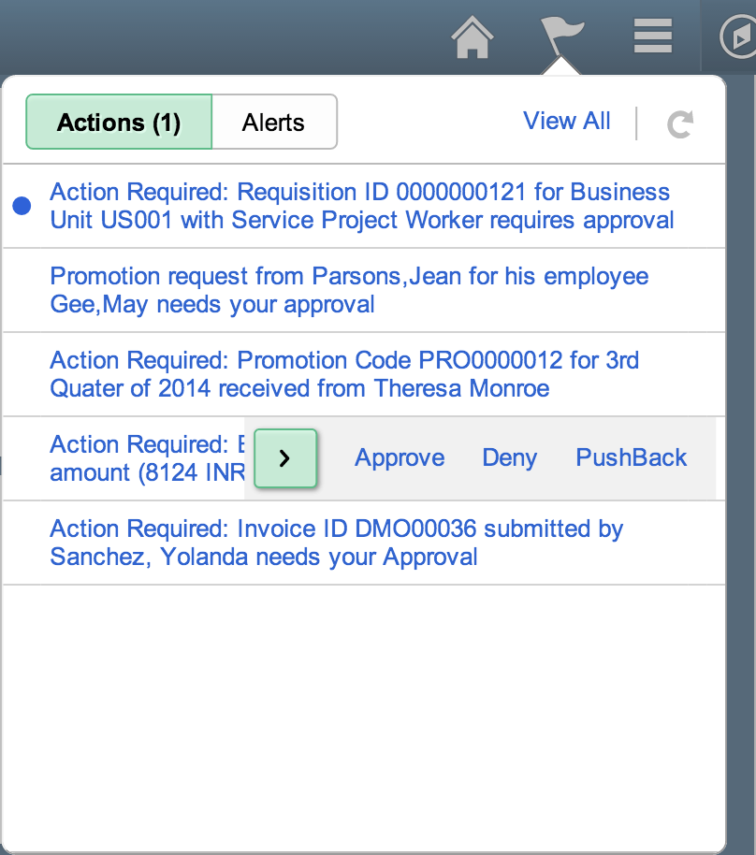Deny the pending invoice action
The image size is (756, 855).
point(509,458)
